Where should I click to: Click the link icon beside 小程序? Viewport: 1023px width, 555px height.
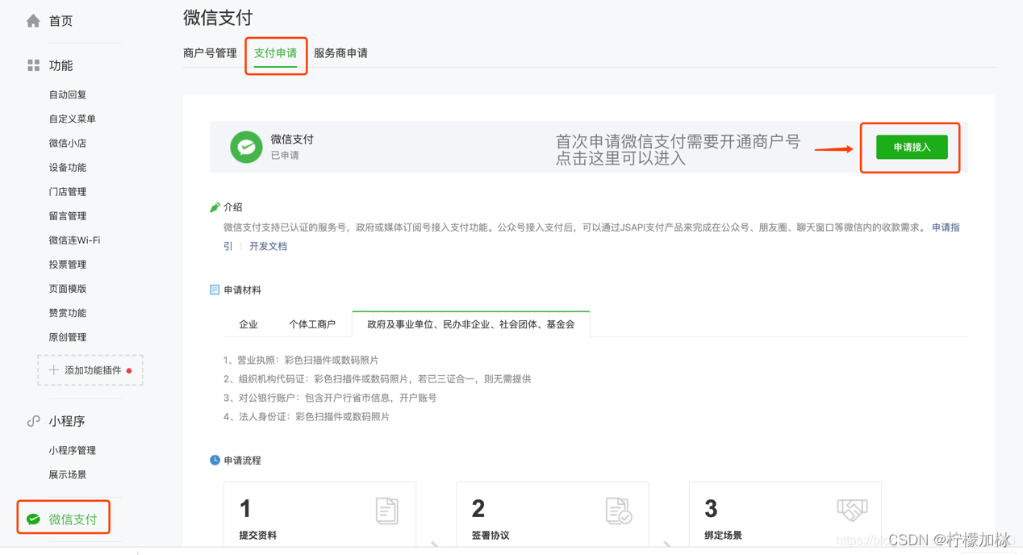(x=33, y=421)
